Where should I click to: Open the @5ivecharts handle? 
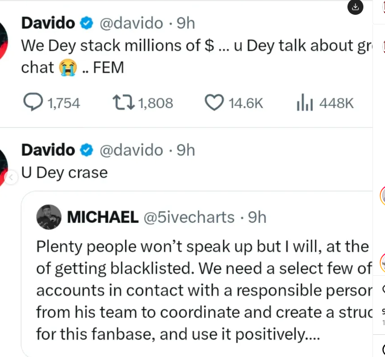[x=189, y=217]
